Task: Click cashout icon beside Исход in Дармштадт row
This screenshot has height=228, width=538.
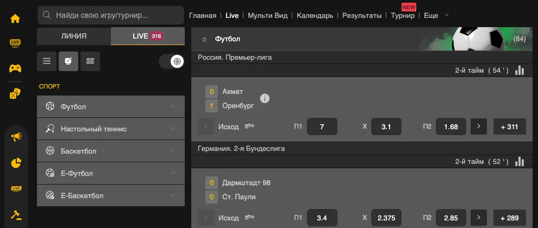Action: (249, 217)
